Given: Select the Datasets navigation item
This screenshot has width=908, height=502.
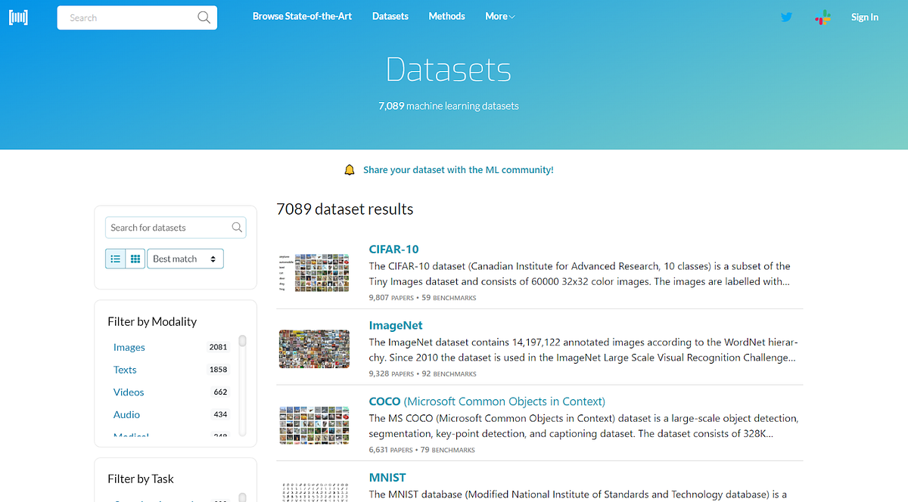Looking at the screenshot, I should 390,16.
